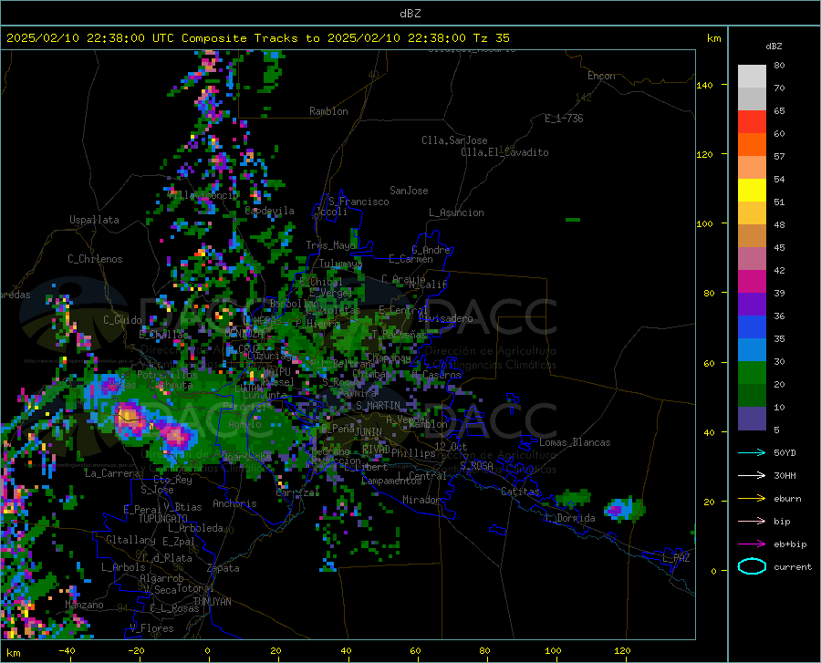Select the light orange 57-54 dBZ swatch
This screenshot has width=821, height=663.
752,168
